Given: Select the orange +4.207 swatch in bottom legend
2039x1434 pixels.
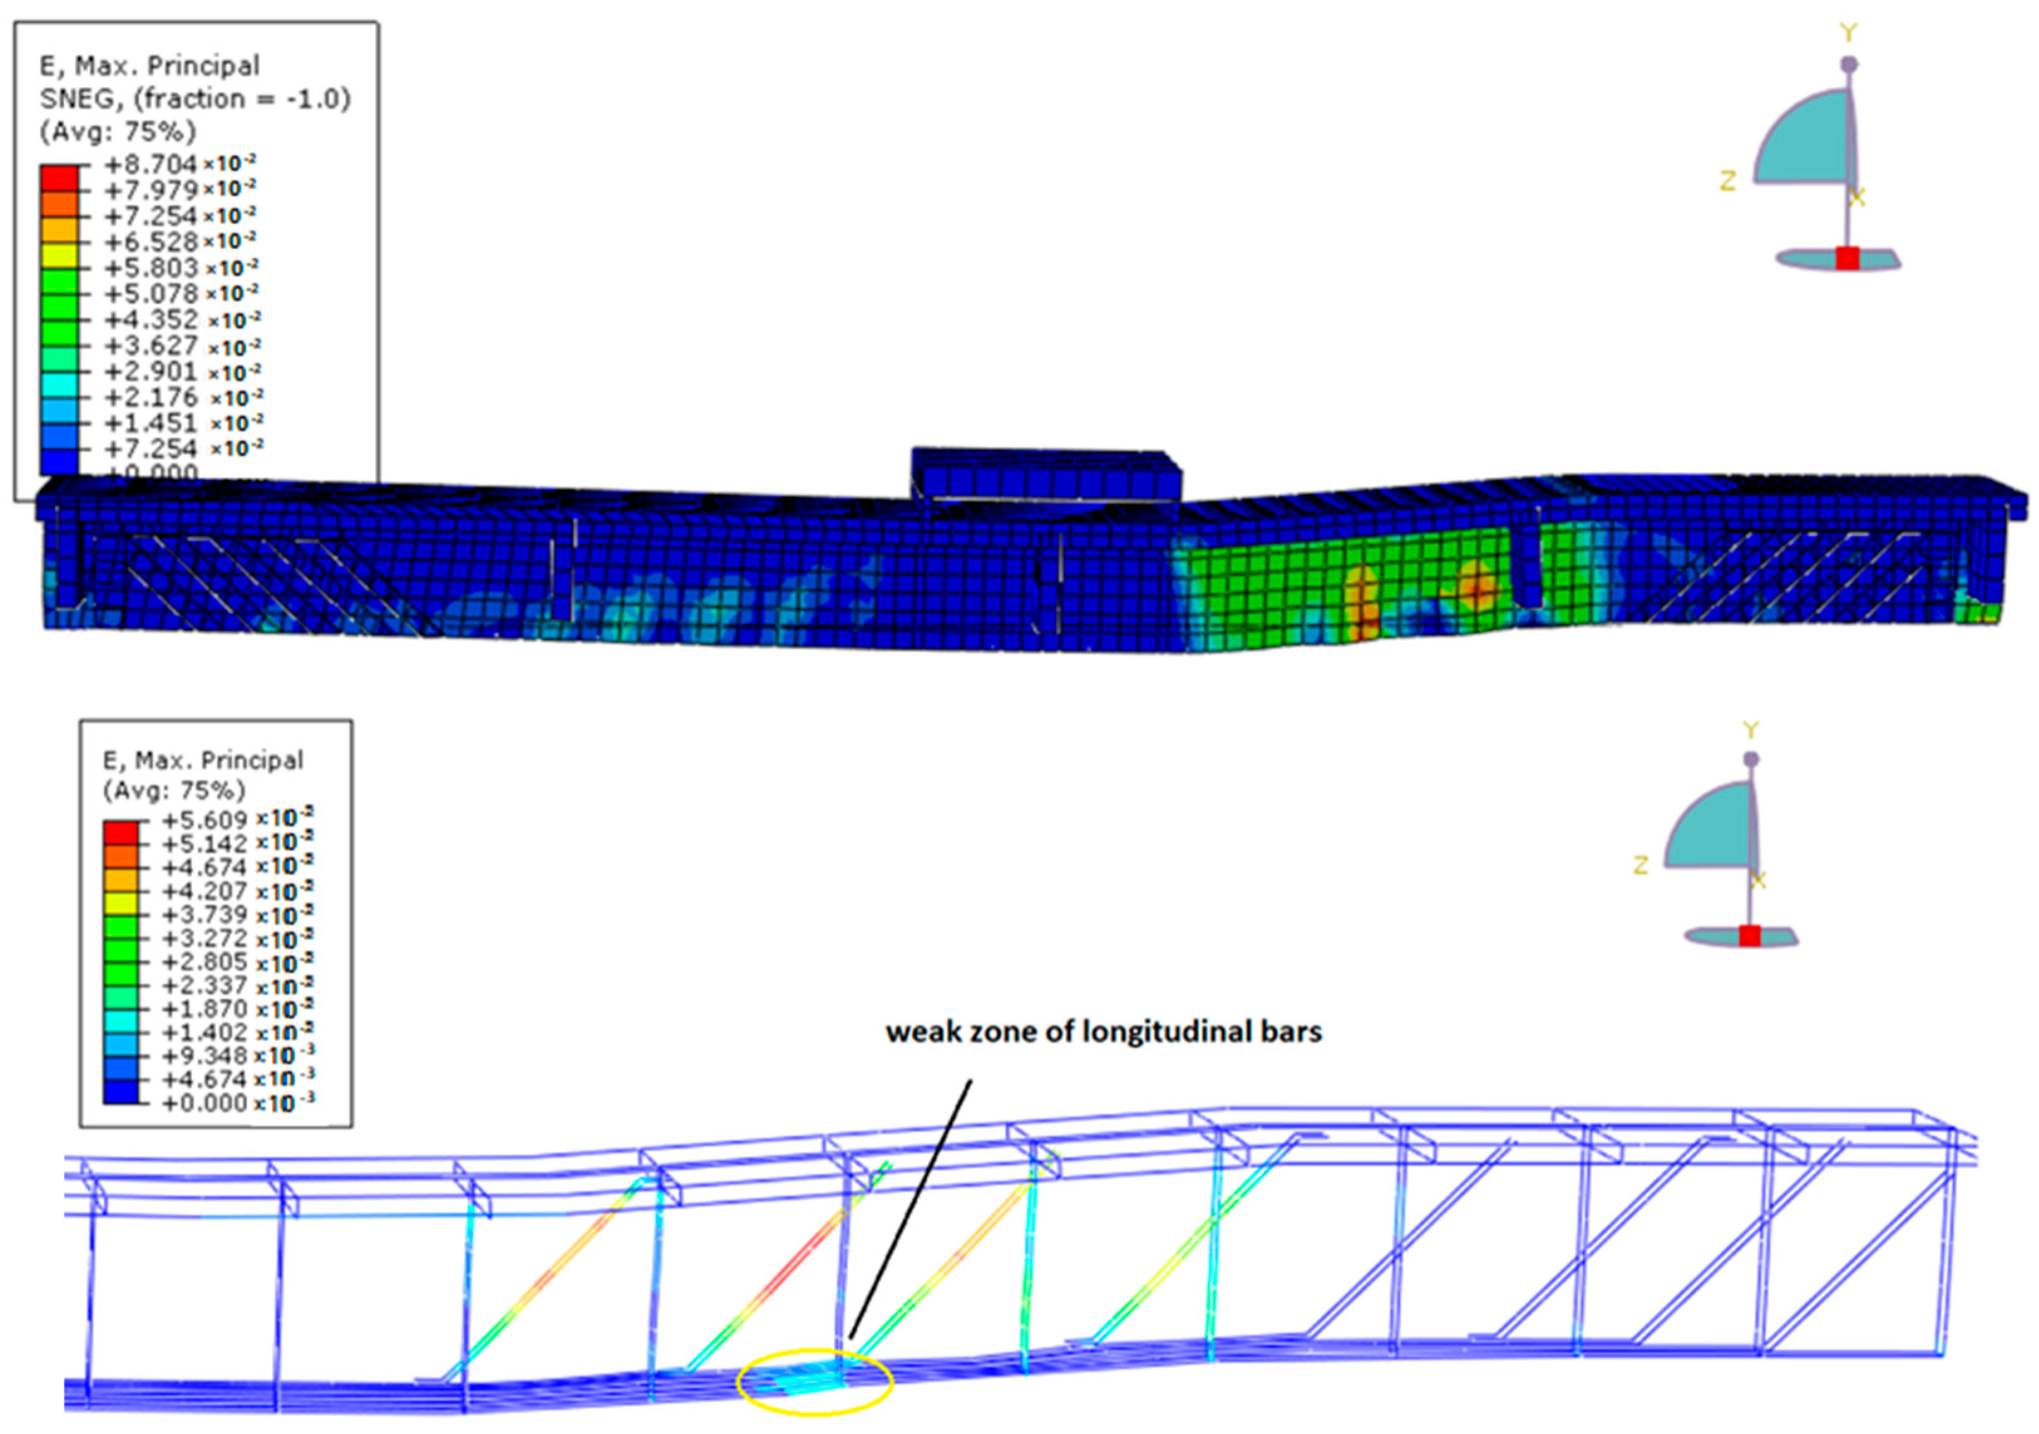Looking at the screenshot, I should (x=121, y=880).
